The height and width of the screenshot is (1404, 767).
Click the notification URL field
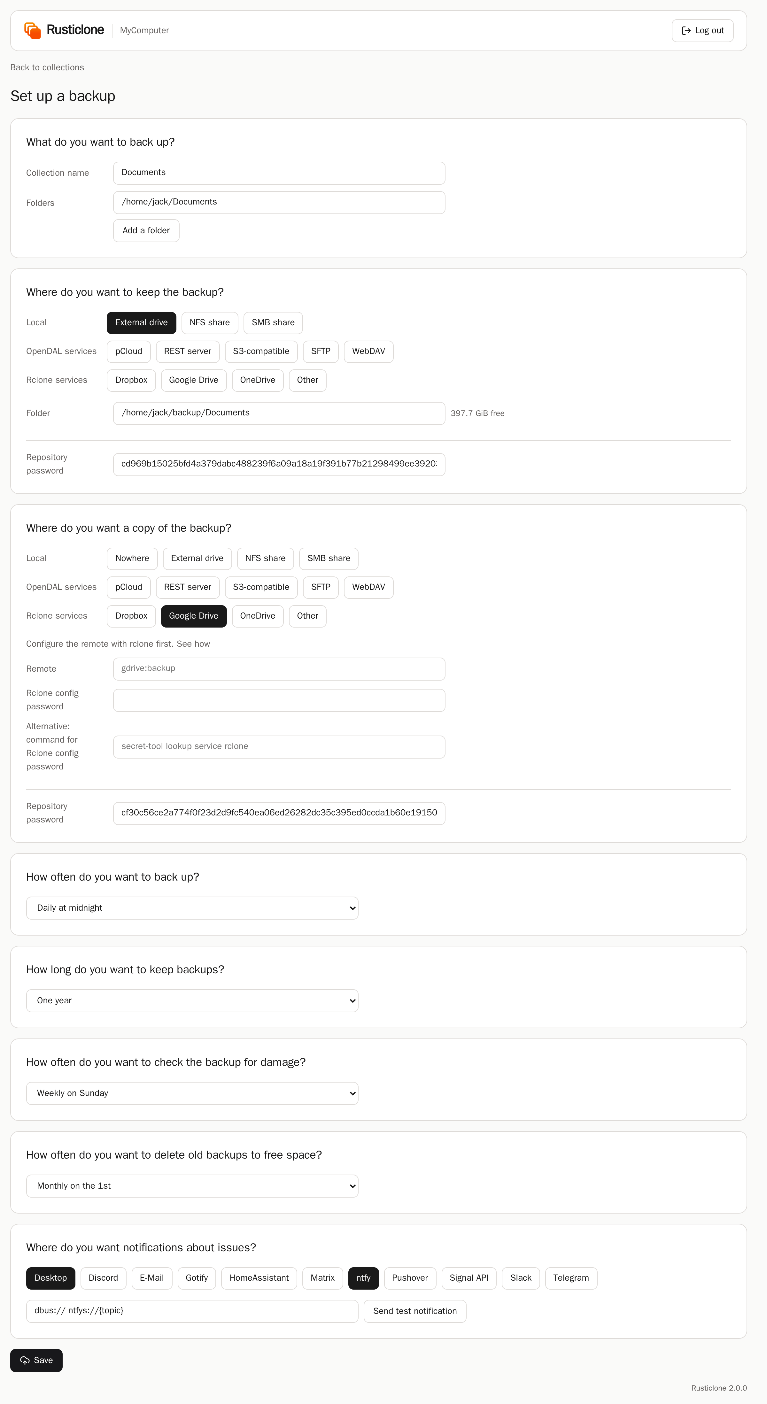(x=192, y=1311)
